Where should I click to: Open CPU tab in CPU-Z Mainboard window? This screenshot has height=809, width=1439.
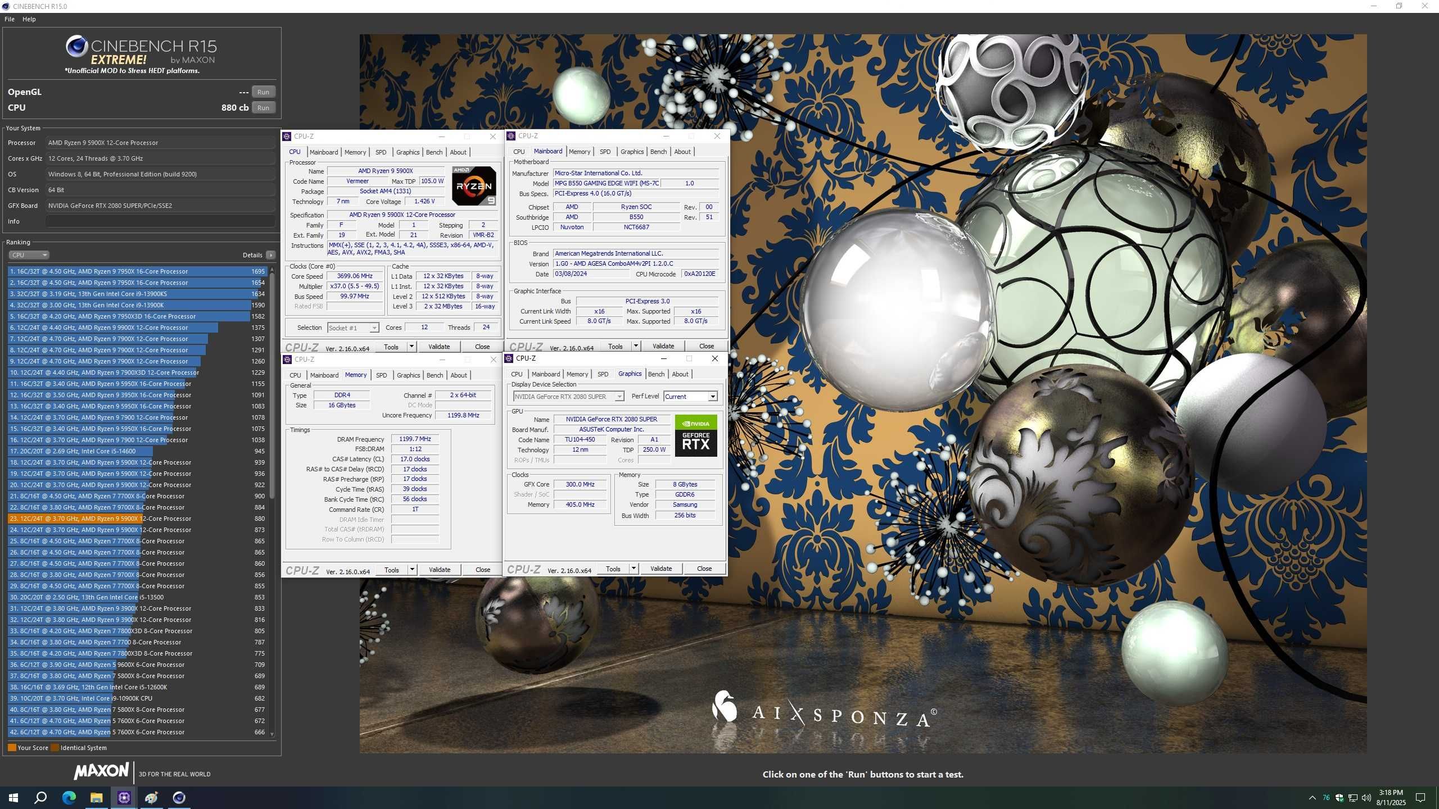pyautogui.click(x=519, y=152)
